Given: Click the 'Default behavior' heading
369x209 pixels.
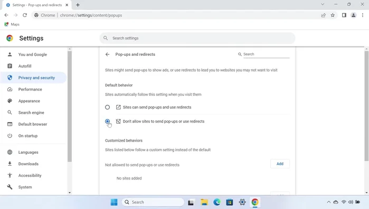Looking at the screenshot, I should (x=119, y=85).
